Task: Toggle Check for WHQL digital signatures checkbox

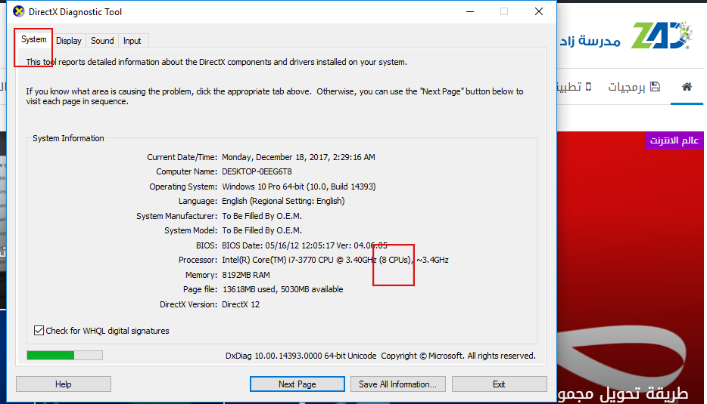Action: click(x=39, y=331)
